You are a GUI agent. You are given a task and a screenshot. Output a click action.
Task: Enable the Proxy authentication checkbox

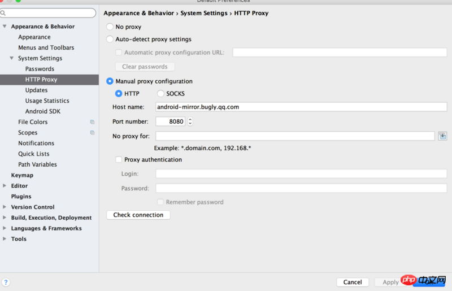coord(119,160)
